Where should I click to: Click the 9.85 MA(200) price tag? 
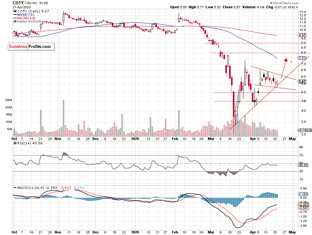[302, 35]
